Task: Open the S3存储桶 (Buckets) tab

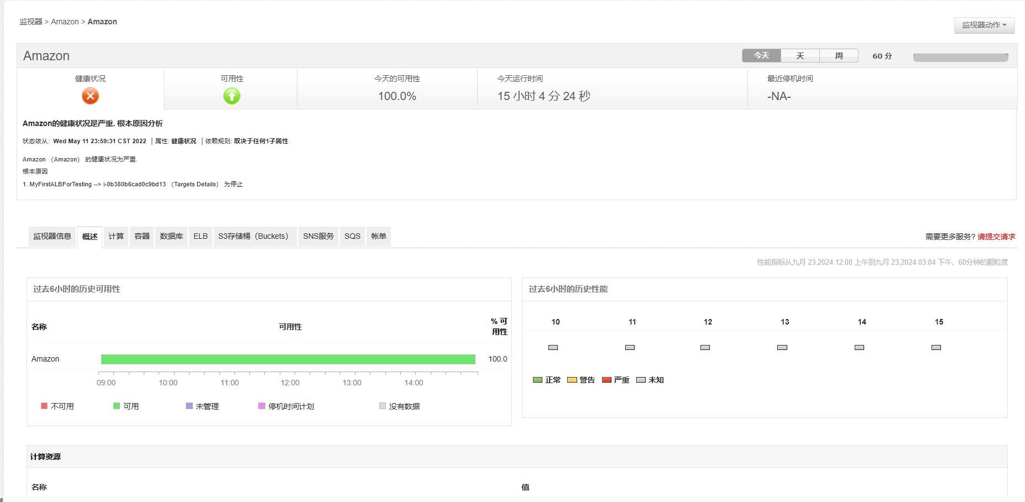Action: [x=255, y=236]
